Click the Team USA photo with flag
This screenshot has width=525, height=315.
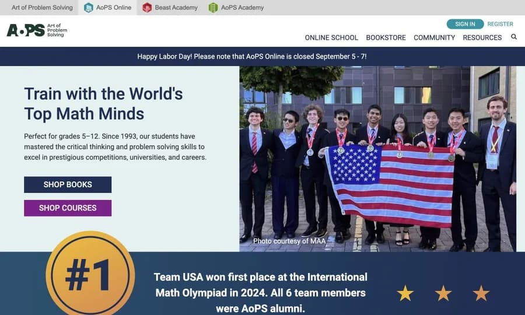[x=377, y=159]
